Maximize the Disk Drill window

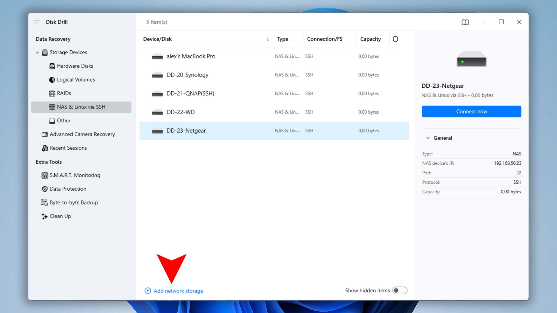501,22
